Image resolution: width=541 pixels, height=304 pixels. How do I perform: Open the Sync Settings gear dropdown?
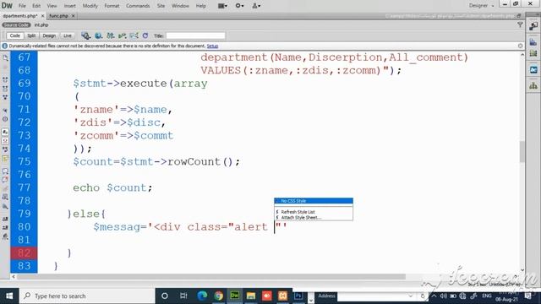pos(239,6)
